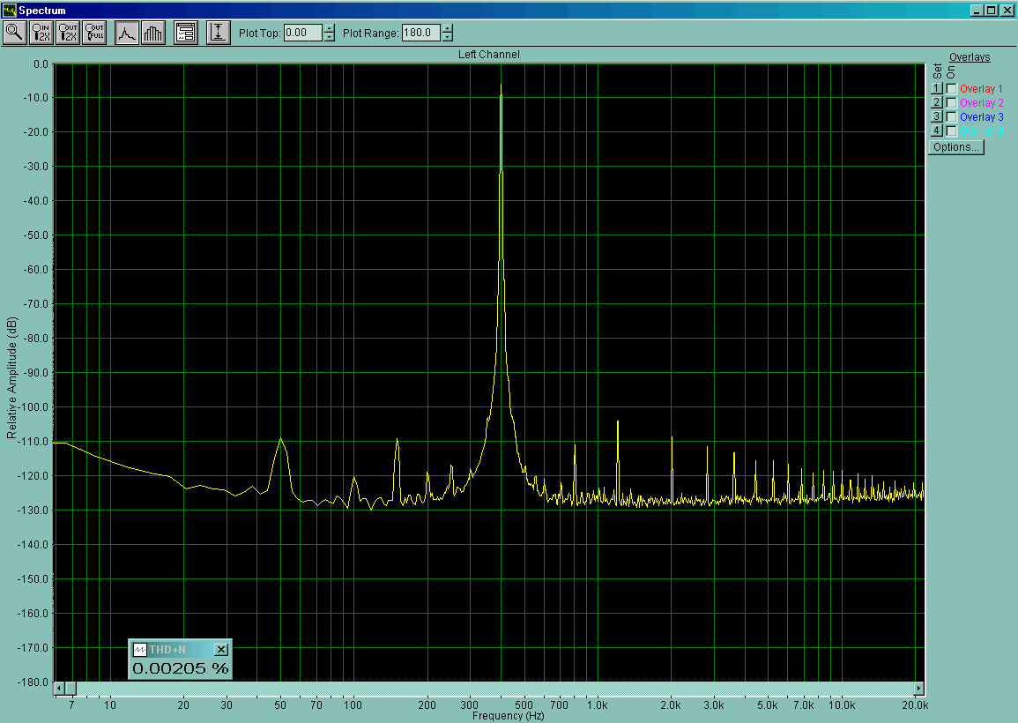The image size is (1018, 723).
Task: Click the horizontal scrollbar left arrow
Action: (59, 688)
